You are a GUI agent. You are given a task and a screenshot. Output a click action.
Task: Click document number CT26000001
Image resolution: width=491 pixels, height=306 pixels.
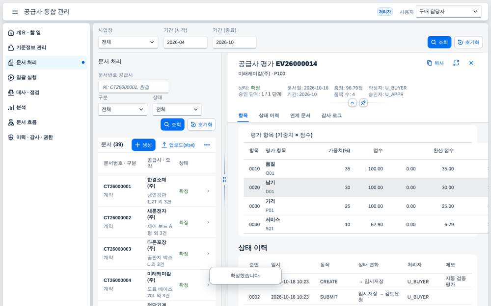click(117, 187)
